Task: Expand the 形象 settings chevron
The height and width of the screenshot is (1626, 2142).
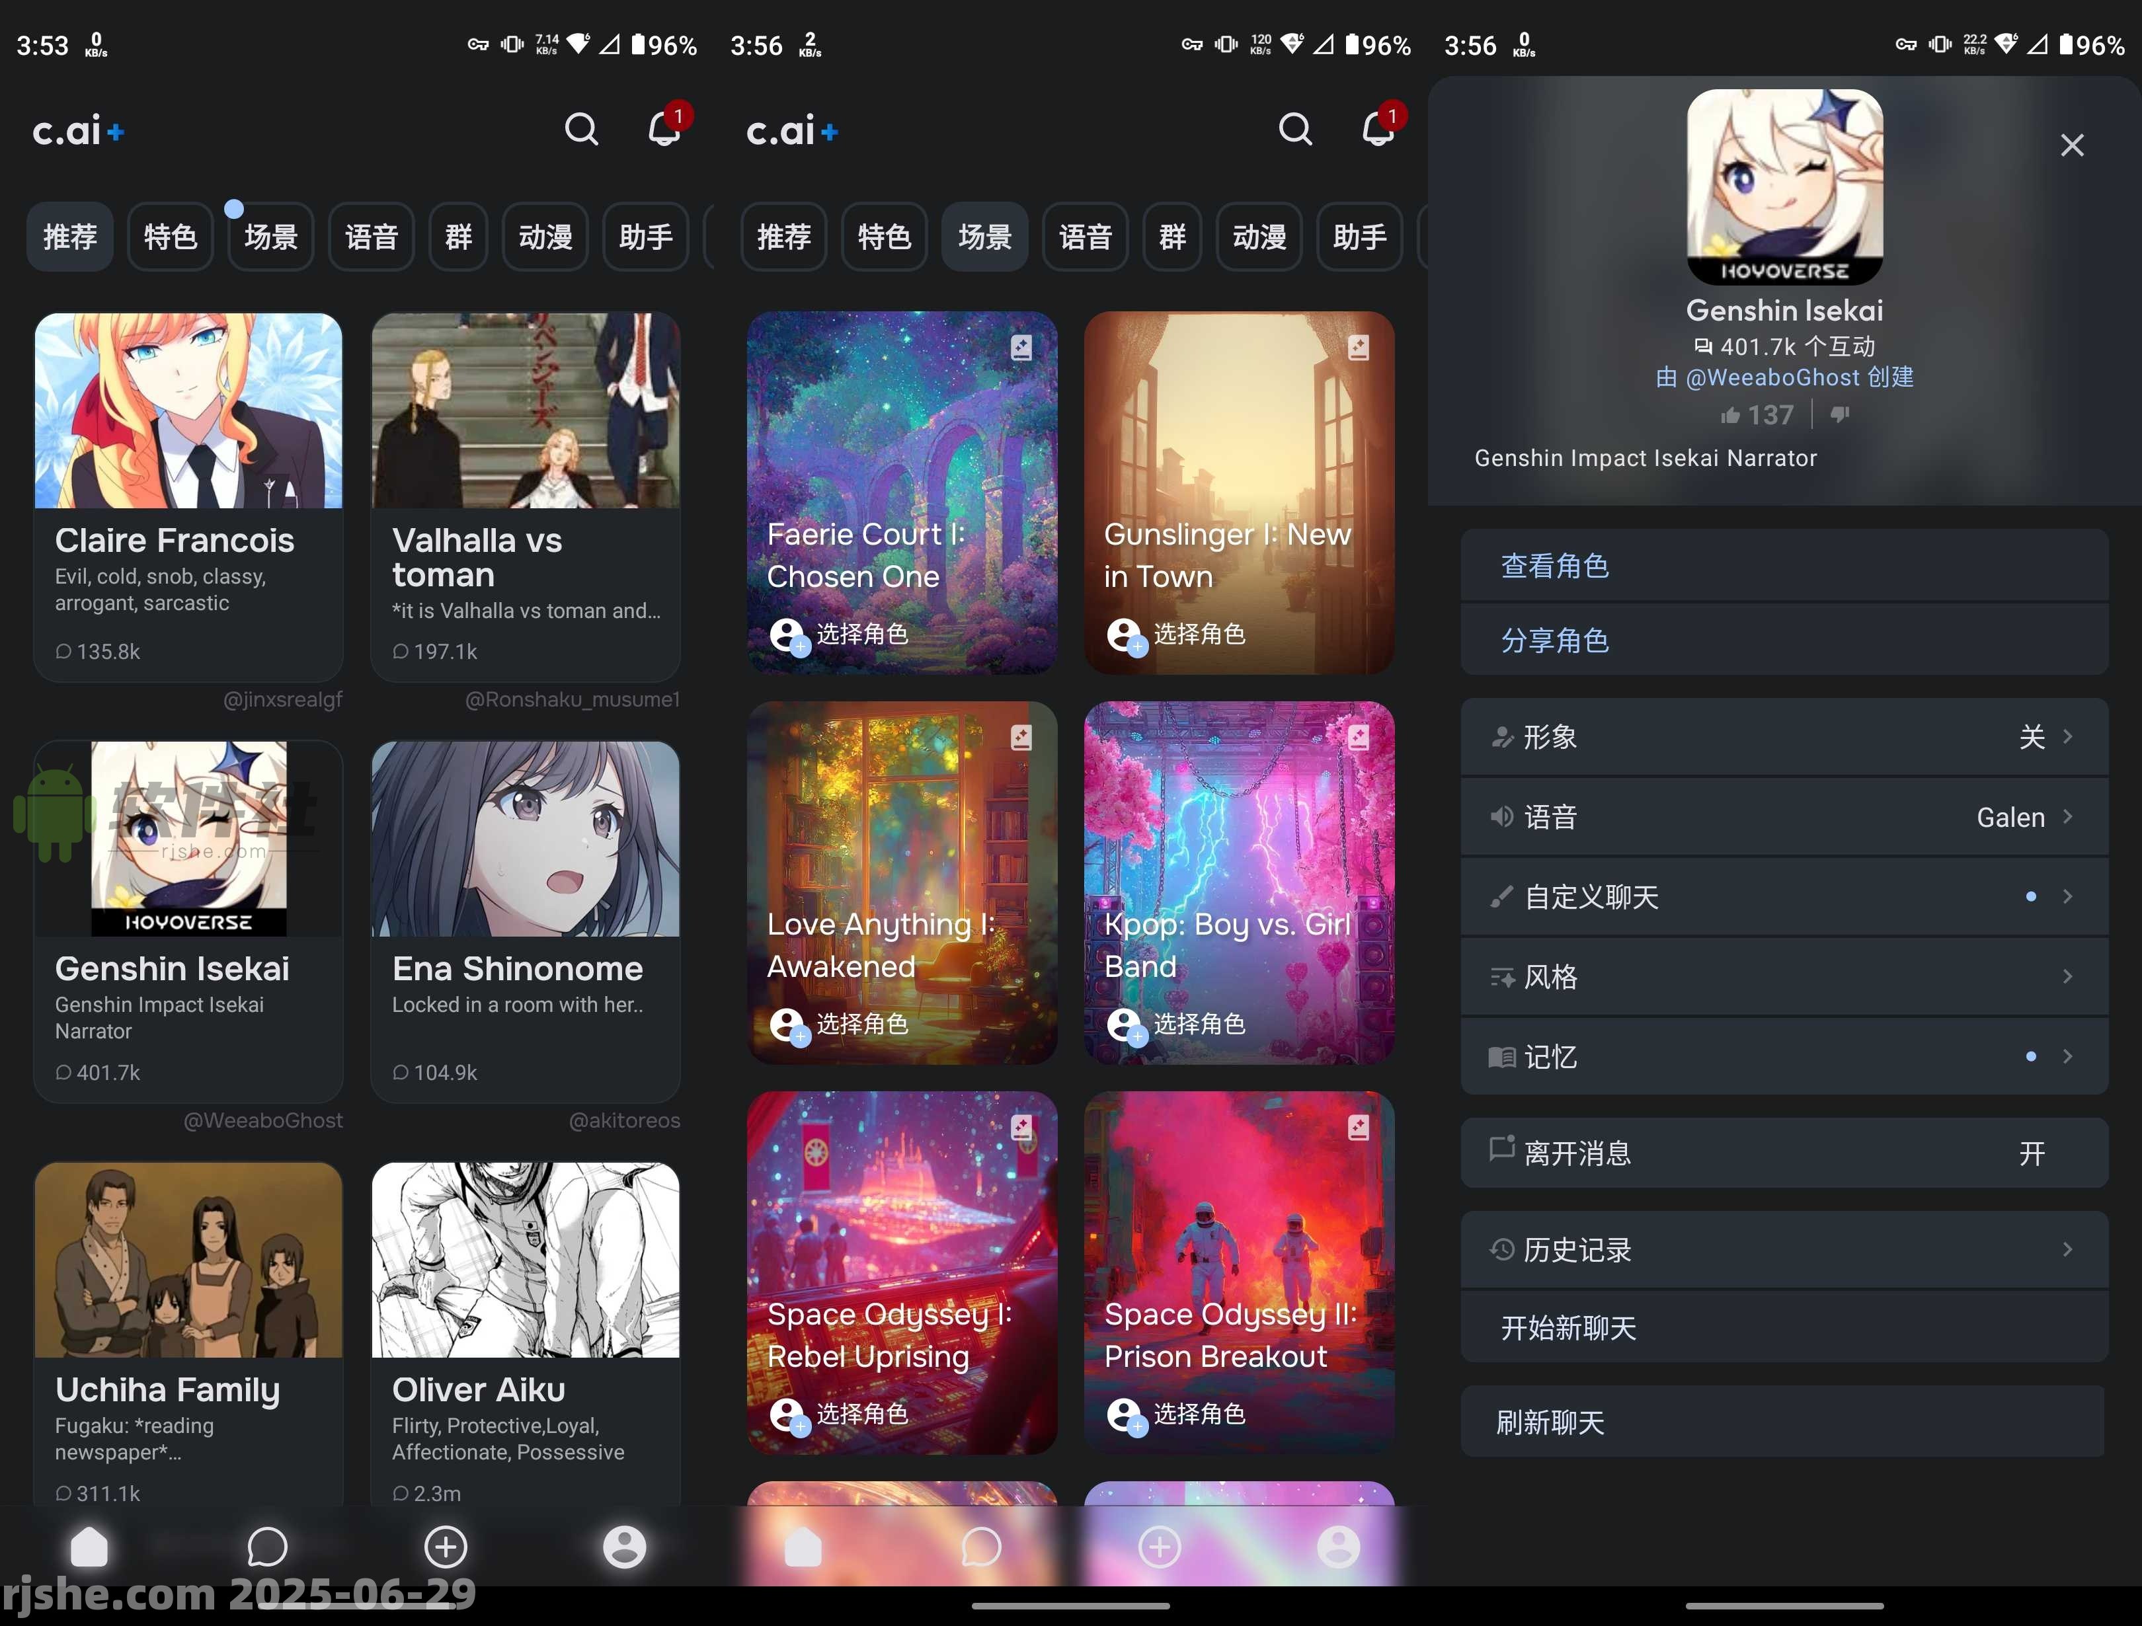Action: (x=2069, y=737)
